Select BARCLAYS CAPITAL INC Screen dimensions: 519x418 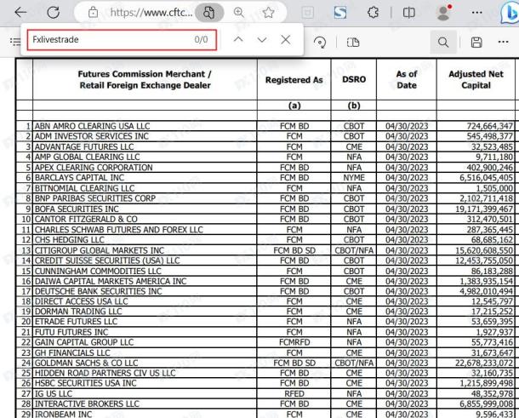coord(79,178)
